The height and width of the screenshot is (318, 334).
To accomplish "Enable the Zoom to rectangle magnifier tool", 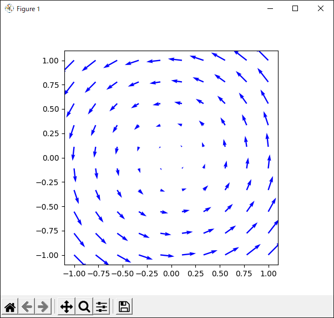I will coord(84,306).
